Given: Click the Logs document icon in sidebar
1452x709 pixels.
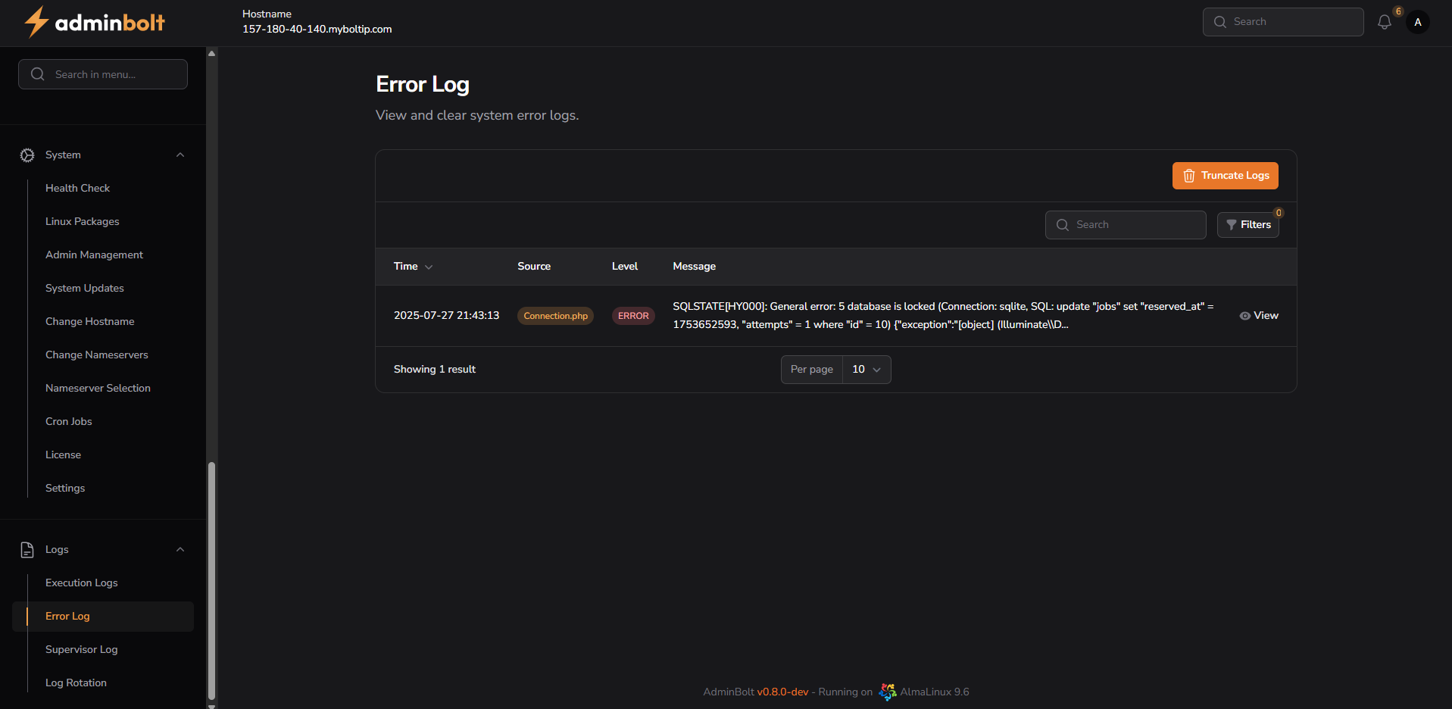Looking at the screenshot, I should [x=27, y=549].
